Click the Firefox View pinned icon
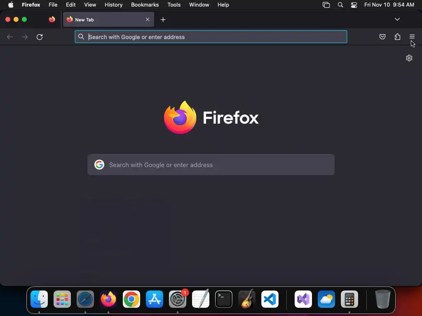This screenshot has width=422, height=316. pyautogui.click(x=52, y=19)
